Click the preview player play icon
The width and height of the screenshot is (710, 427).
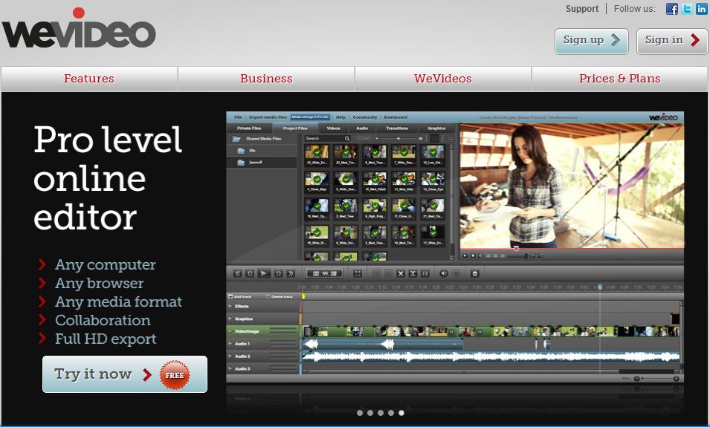[x=465, y=255]
